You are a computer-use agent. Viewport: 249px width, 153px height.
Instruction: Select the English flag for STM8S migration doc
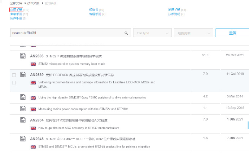[33, 147]
